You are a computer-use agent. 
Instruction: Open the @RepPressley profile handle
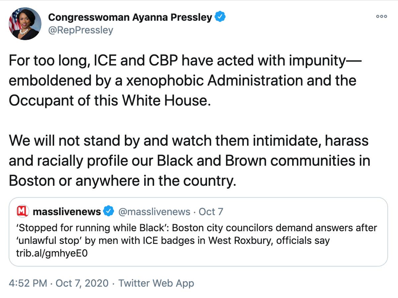tap(81, 30)
